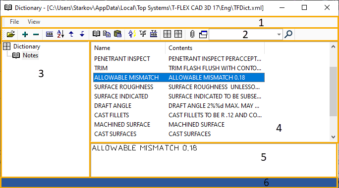Click preview text 'ALLOWABLE MISMATCH 0.18' in bottom pane

(x=144, y=148)
